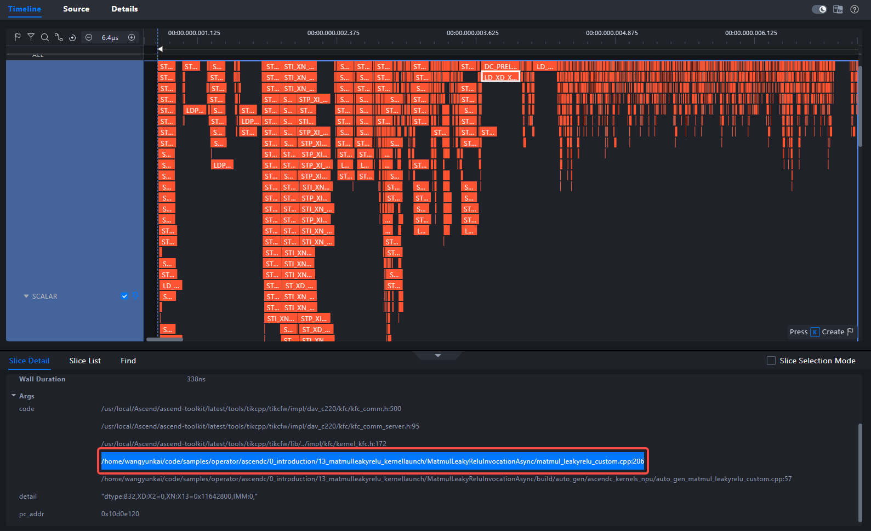
Task: Click the magnifier search icon in toolbar
Action: [x=45, y=37]
